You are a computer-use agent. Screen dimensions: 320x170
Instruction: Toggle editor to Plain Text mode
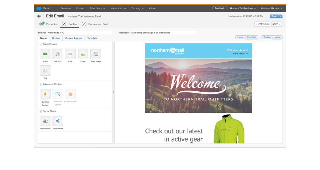[251, 37]
